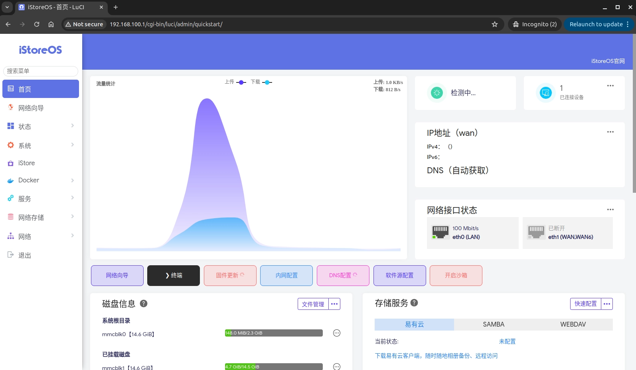Click the eth0 ethernet port icon
The image size is (636, 370).
(440, 232)
